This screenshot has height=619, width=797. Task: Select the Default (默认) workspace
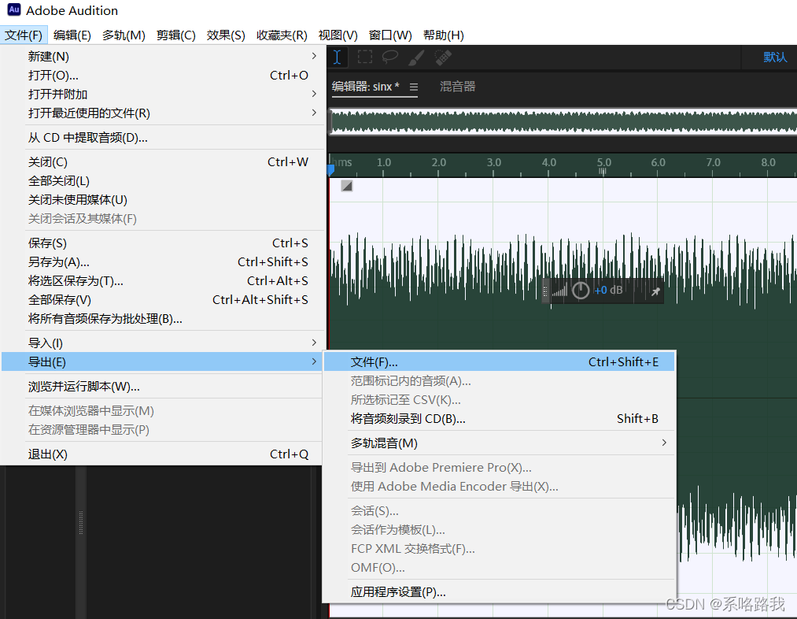tap(775, 57)
